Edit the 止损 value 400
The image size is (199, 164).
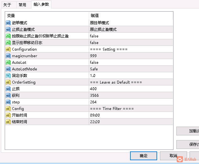click(x=131, y=89)
